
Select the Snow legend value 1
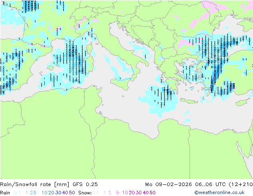pyautogui.click(x=105, y=193)
